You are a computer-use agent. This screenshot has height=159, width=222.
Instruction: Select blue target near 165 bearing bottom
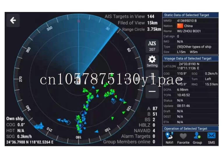96,131
